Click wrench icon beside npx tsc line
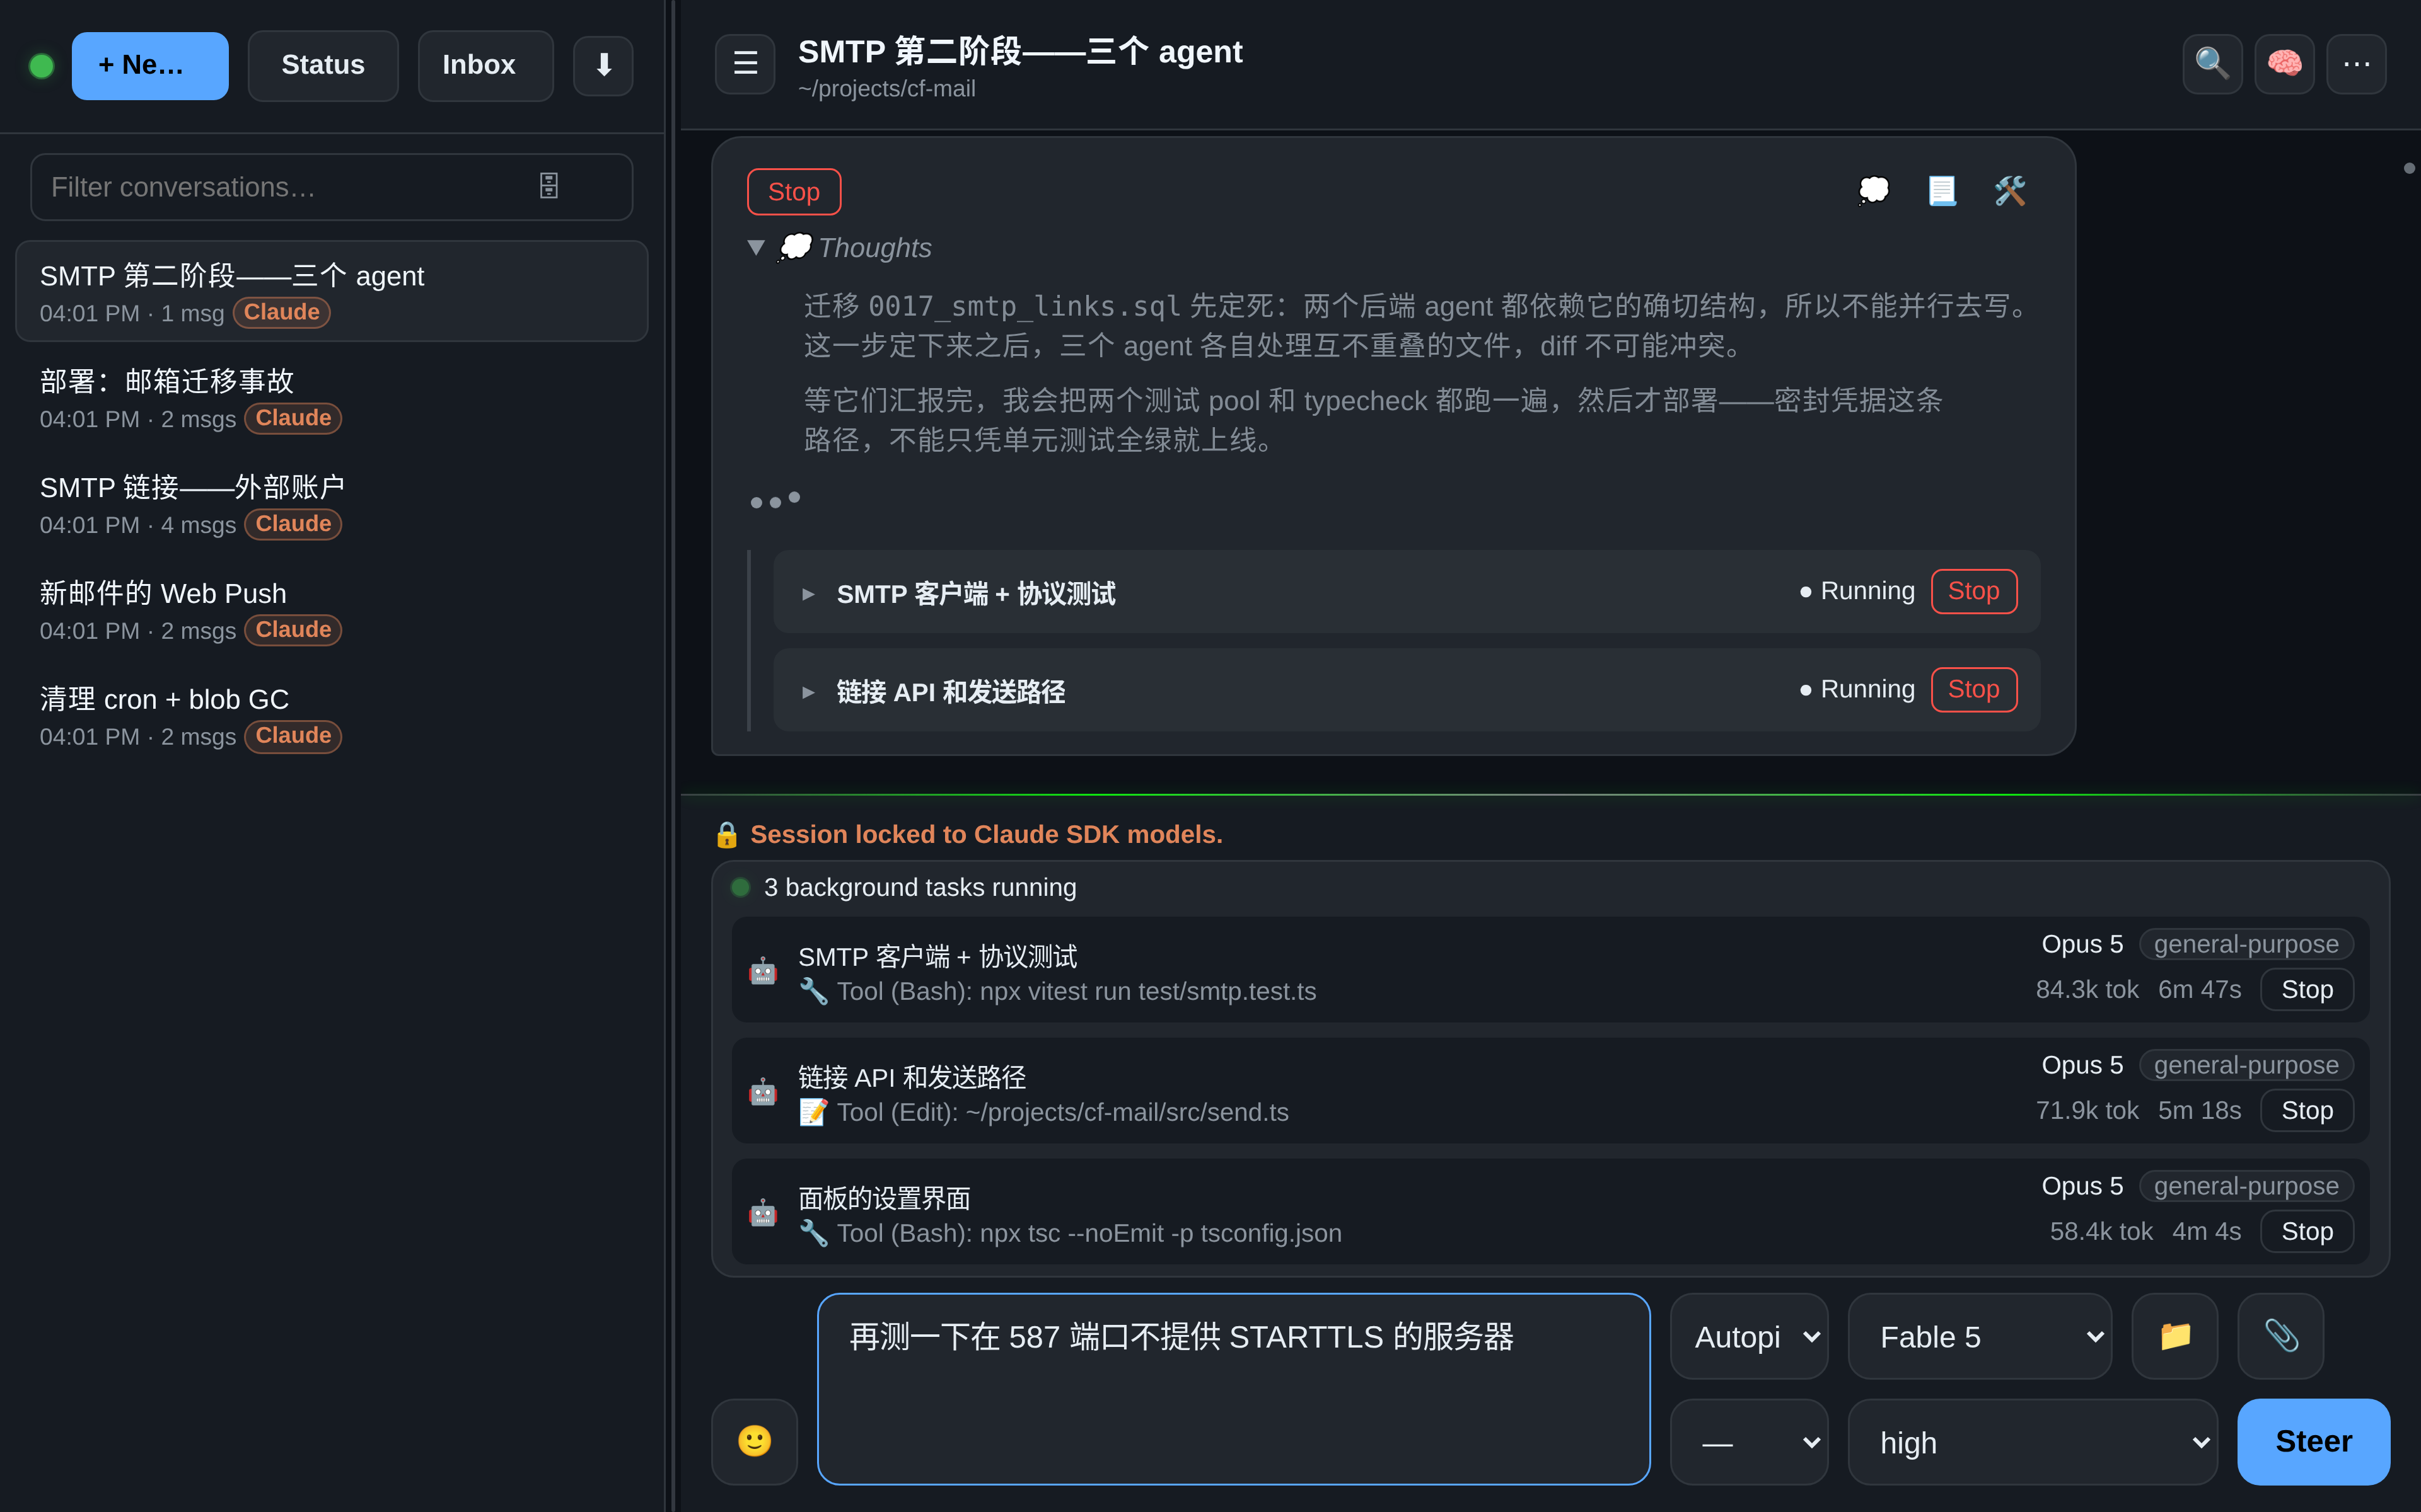2421x1512 pixels. click(813, 1233)
